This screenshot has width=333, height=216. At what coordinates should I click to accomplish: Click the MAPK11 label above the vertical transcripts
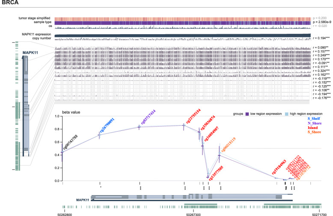pos(30,53)
